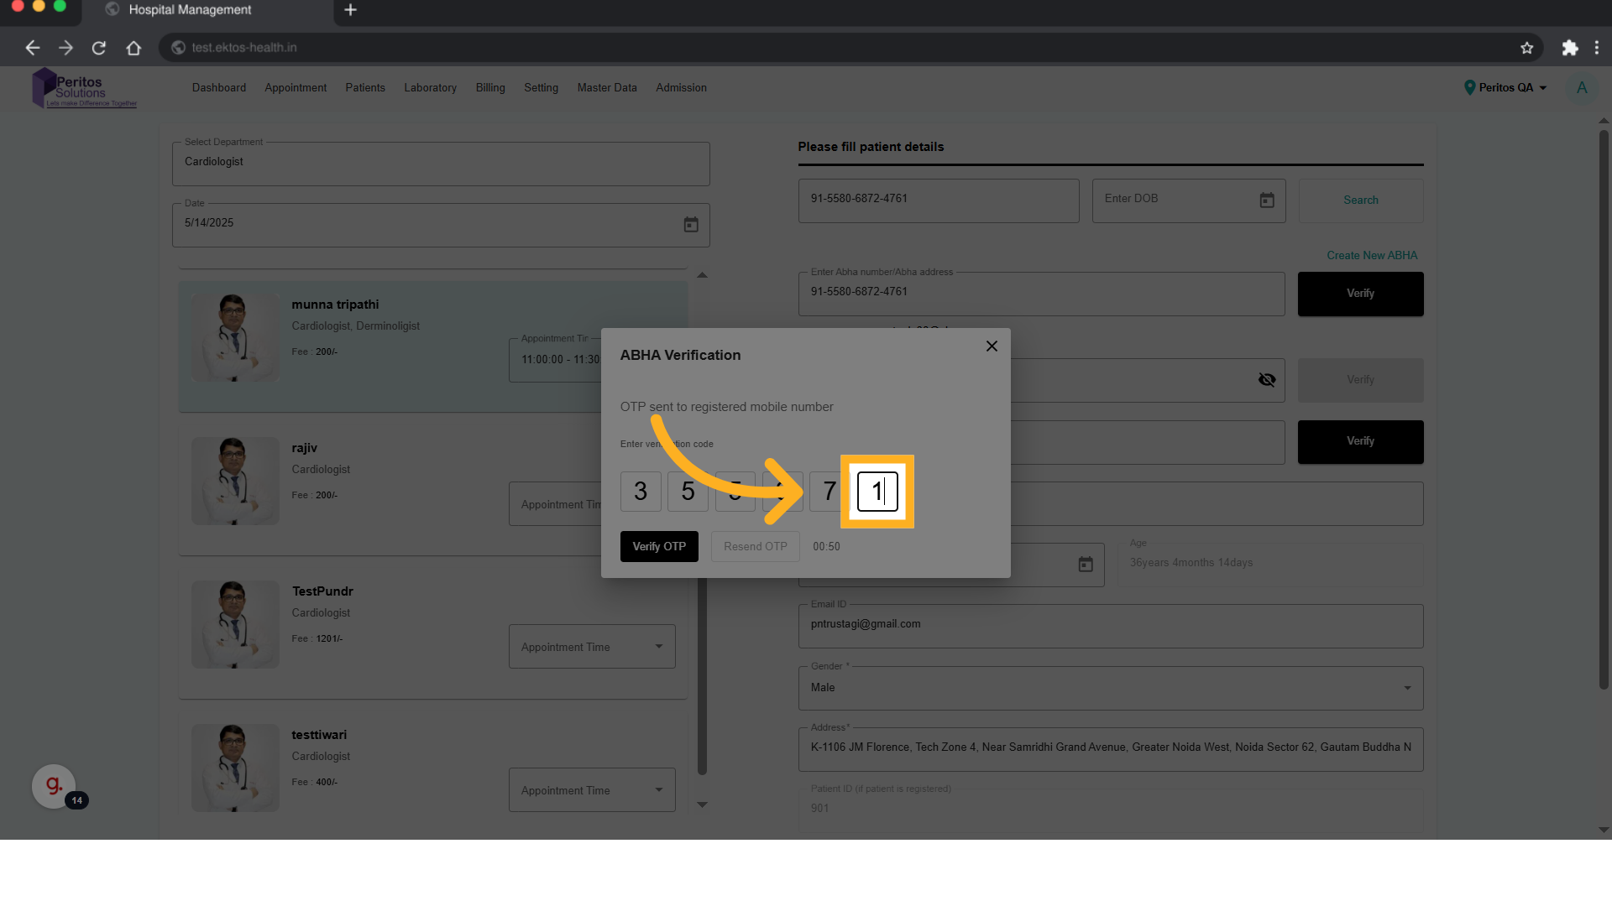Click the browser extensions puzzle icon
Image resolution: width=1612 pixels, height=906 pixels.
coord(1569,48)
